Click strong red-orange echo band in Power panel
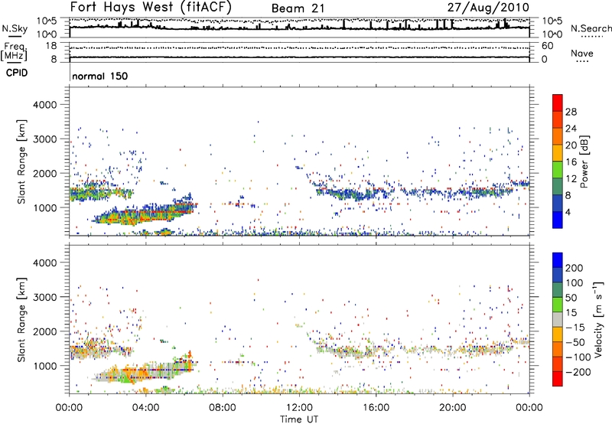 [145, 214]
